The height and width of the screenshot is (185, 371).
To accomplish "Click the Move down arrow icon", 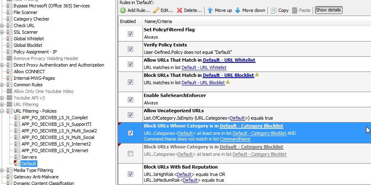I will coord(237,10).
